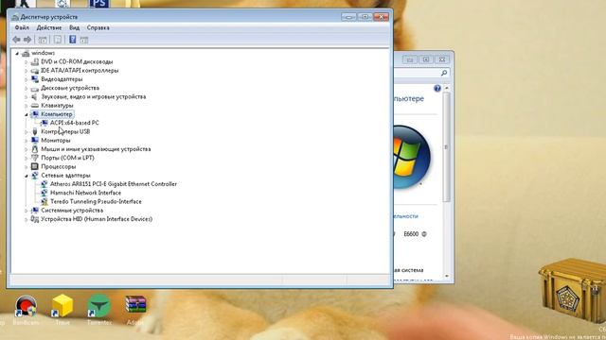Click the Системные устройства icon

coord(35,210)
